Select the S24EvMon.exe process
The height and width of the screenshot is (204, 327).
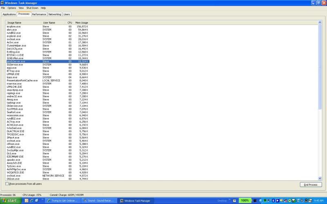(48, 58)
